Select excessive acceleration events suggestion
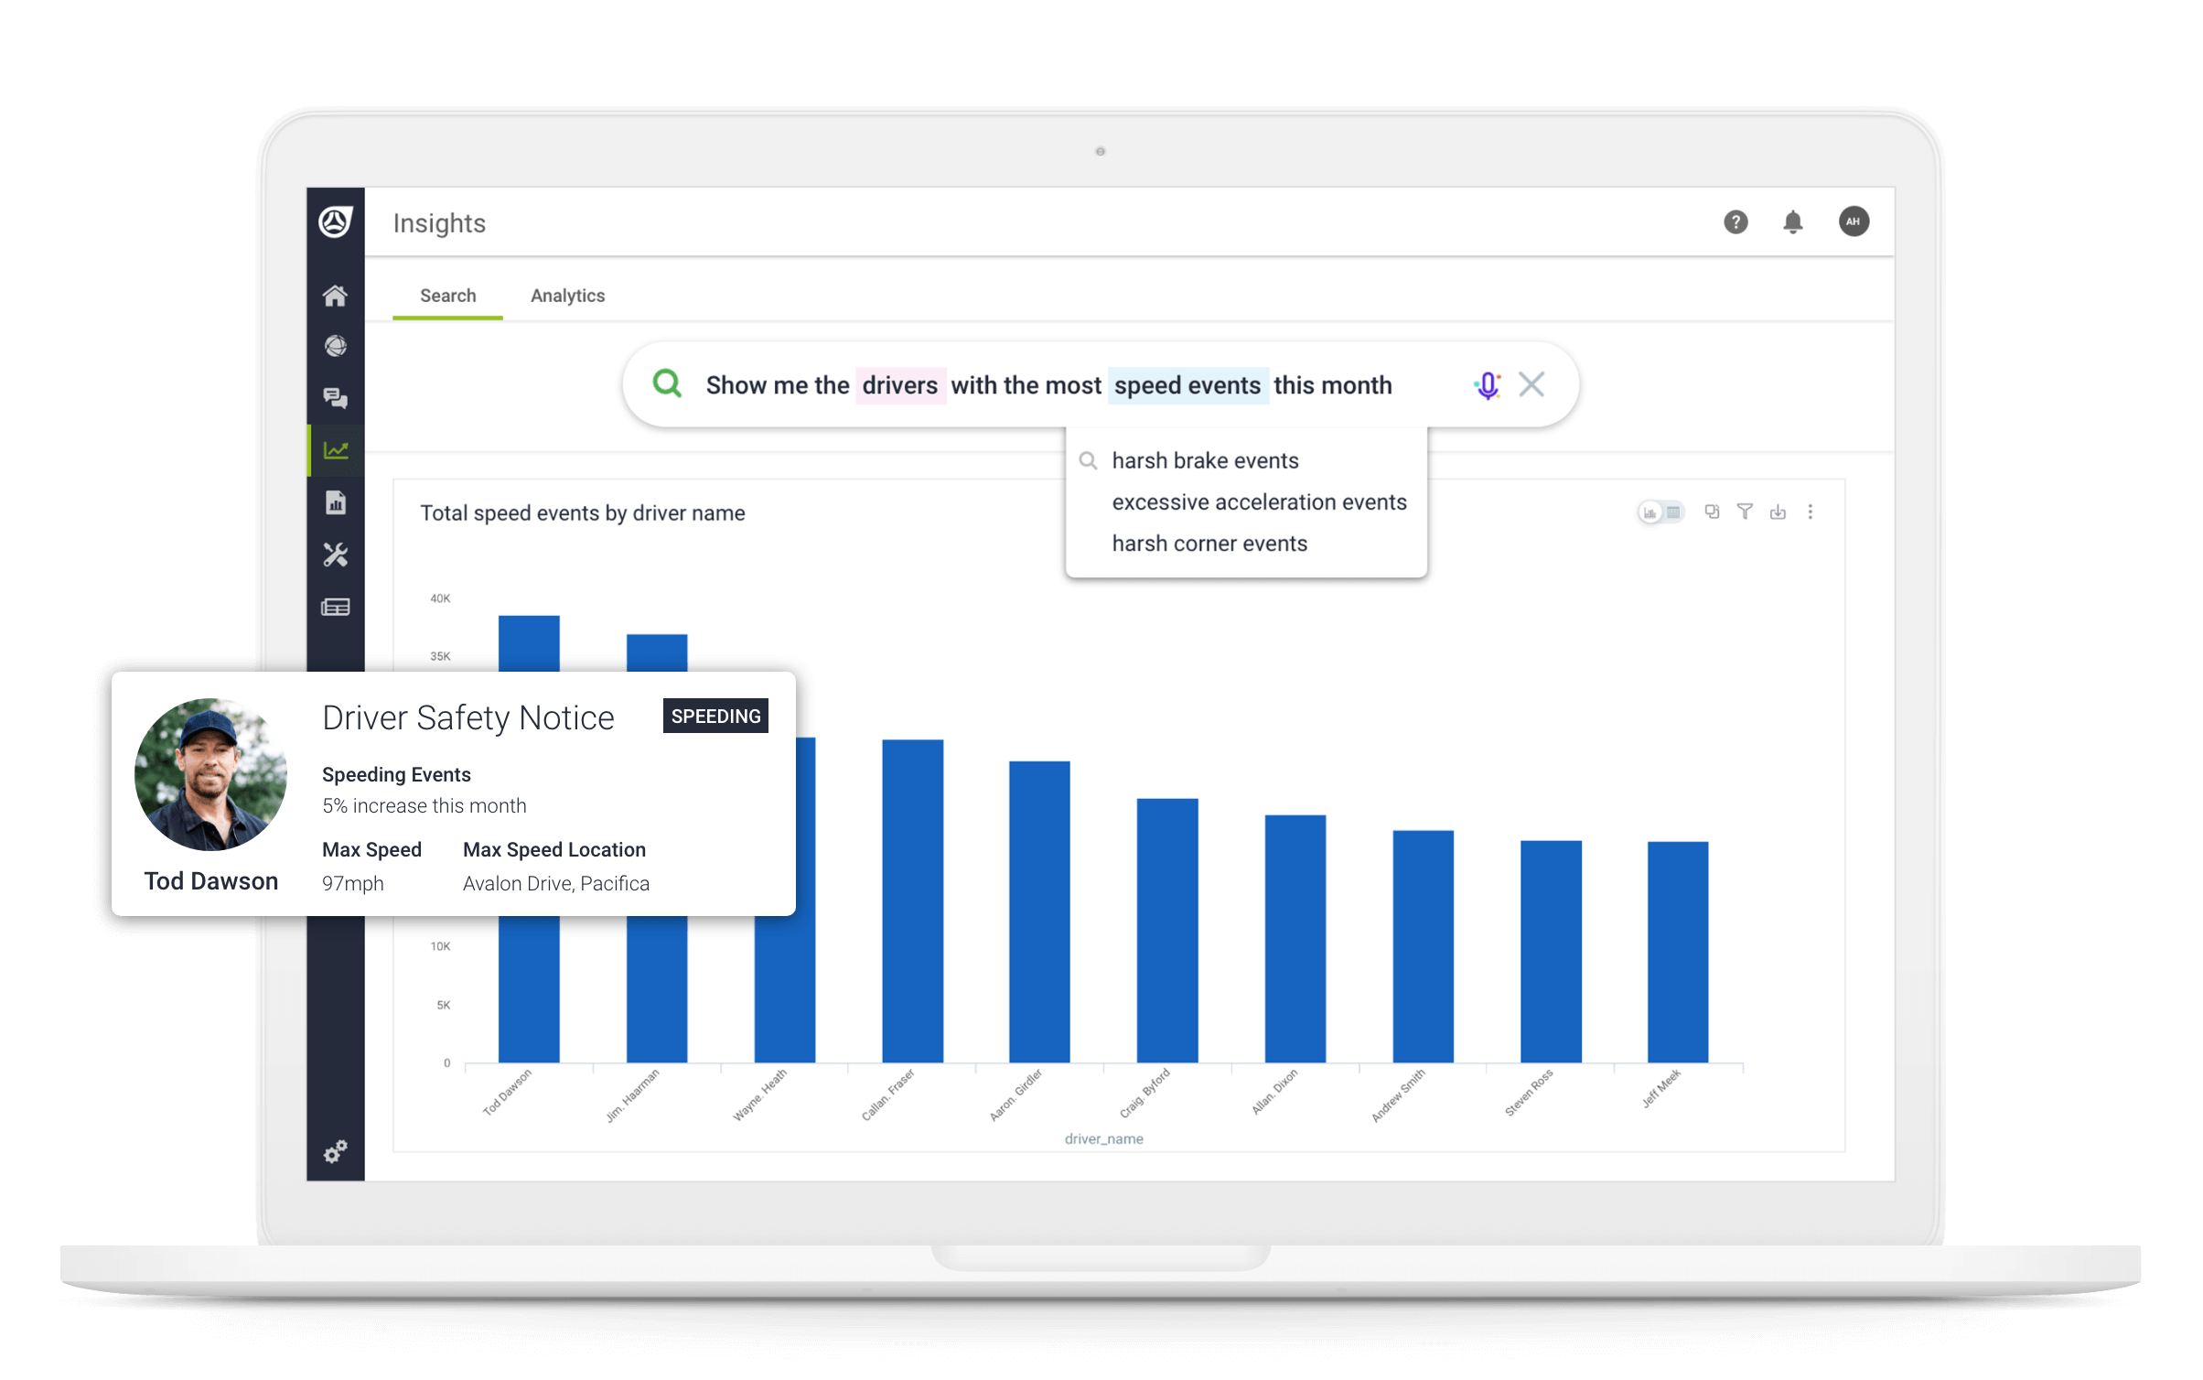The width and height of the screenshot is (2203, 1380). point(1259,501)
